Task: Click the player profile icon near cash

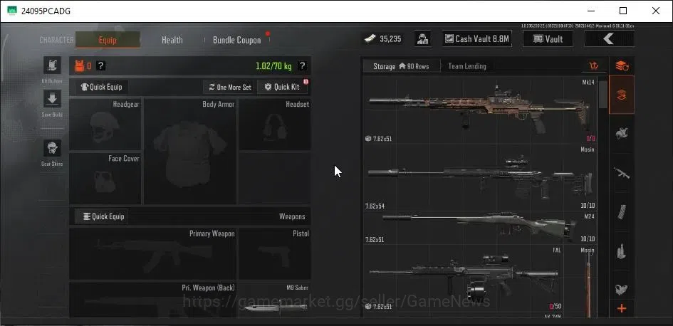Action: click(x=423, y=39)
